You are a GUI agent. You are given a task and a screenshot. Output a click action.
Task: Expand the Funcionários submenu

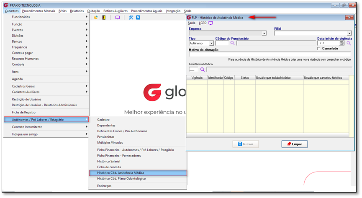click(87, 17)
